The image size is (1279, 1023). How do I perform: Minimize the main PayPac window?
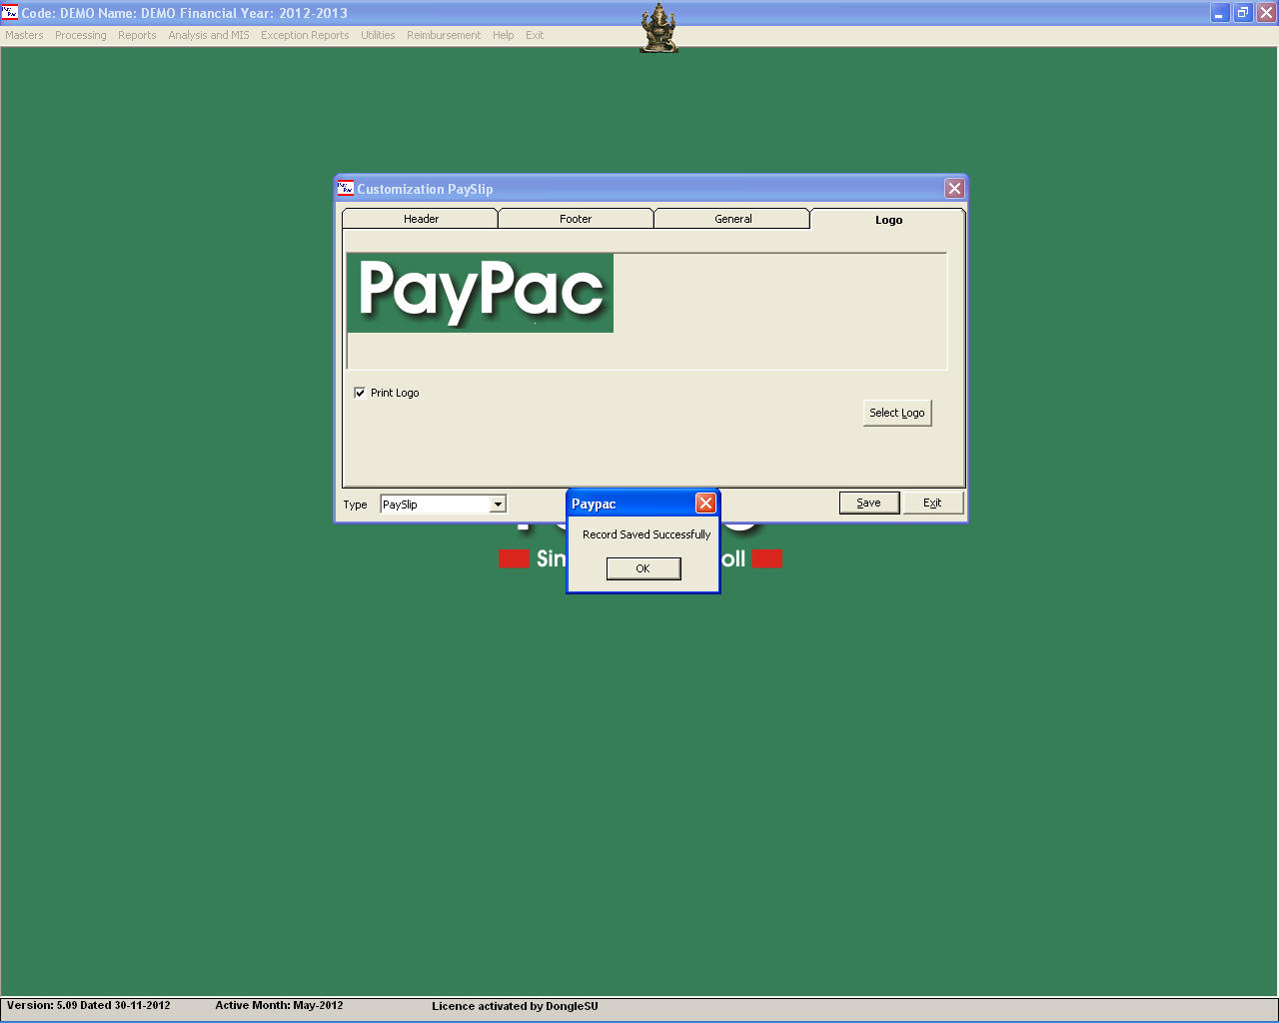click(1220, 13)
